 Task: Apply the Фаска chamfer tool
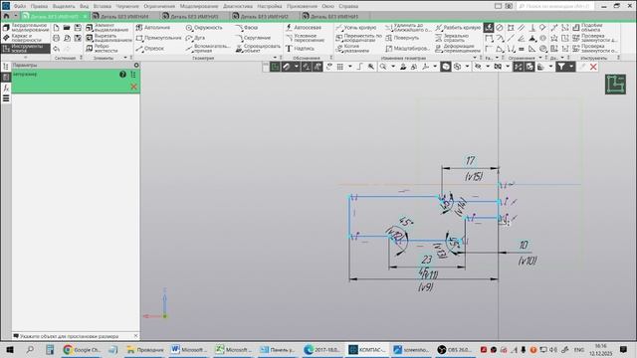point(247,28)
